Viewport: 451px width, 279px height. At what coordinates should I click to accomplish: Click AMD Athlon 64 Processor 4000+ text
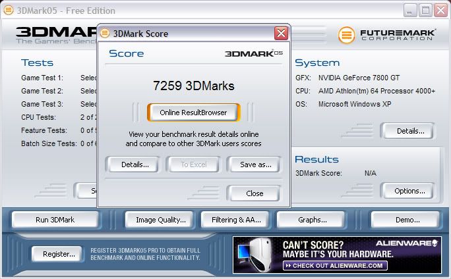(376, 91)
